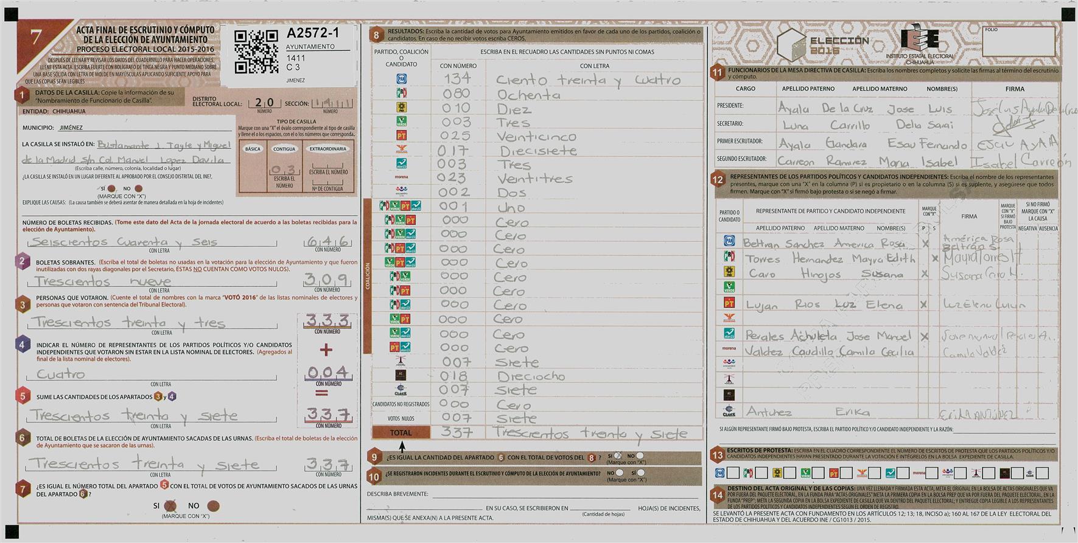Click the section 8 Resultados number badge
1078x543 pixels.
(x=376, y=35)
